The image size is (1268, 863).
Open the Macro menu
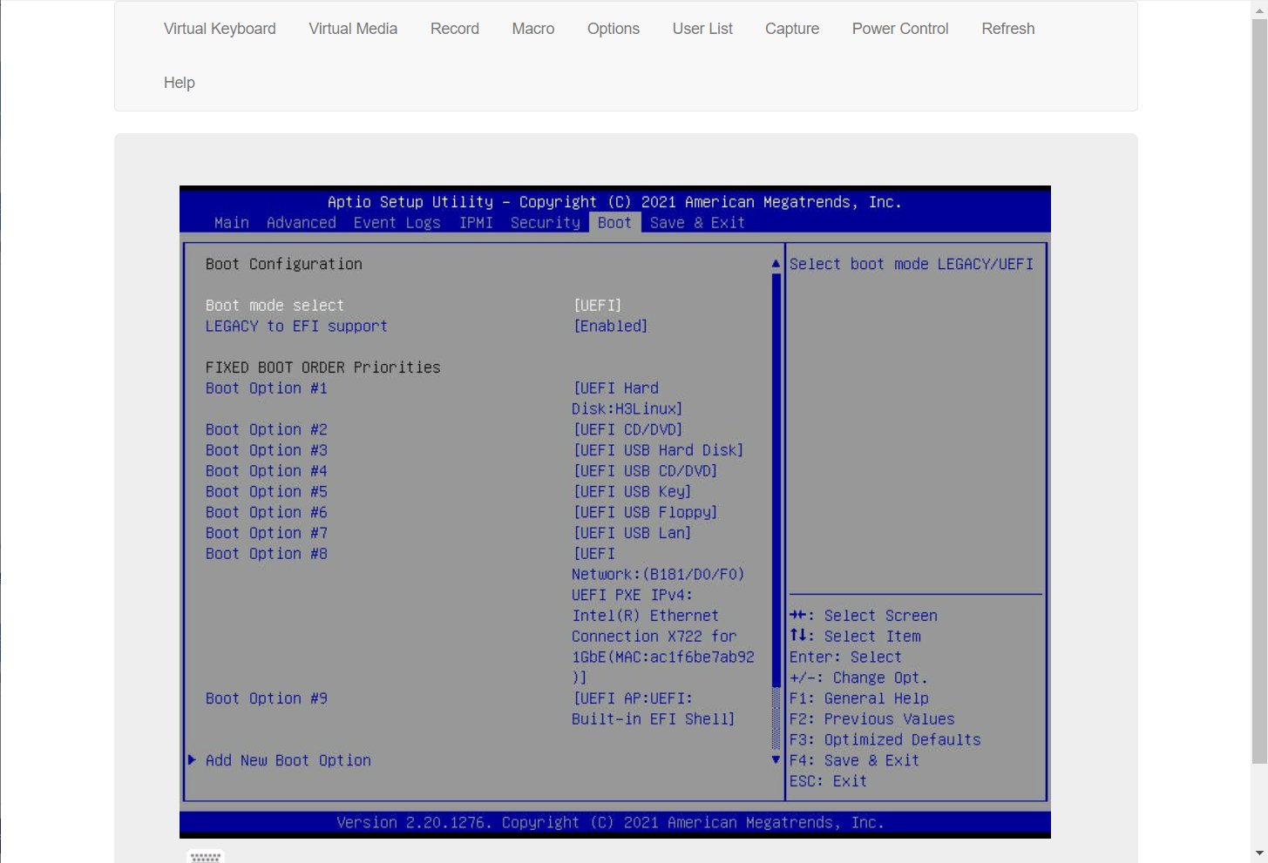pyautogui.click(x=533, y=29)
